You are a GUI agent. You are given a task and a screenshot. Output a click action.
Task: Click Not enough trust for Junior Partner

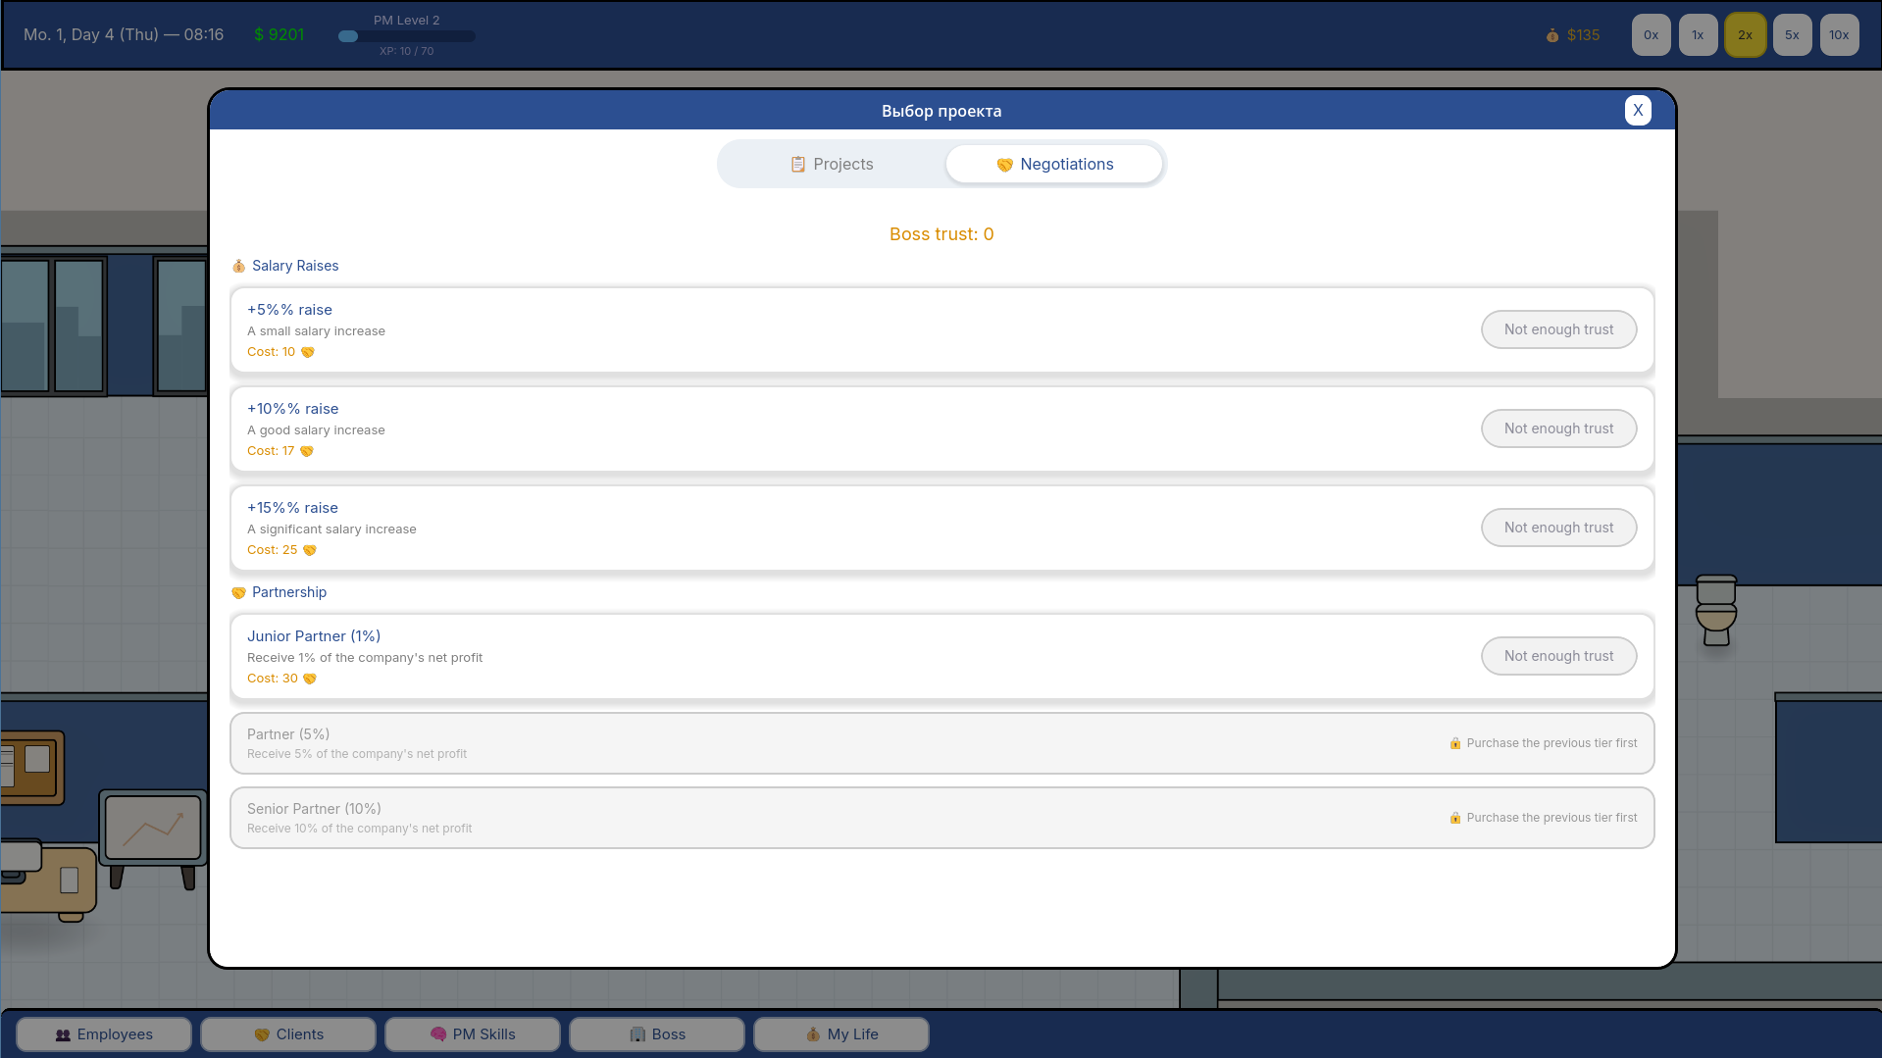coord(1558,656)
